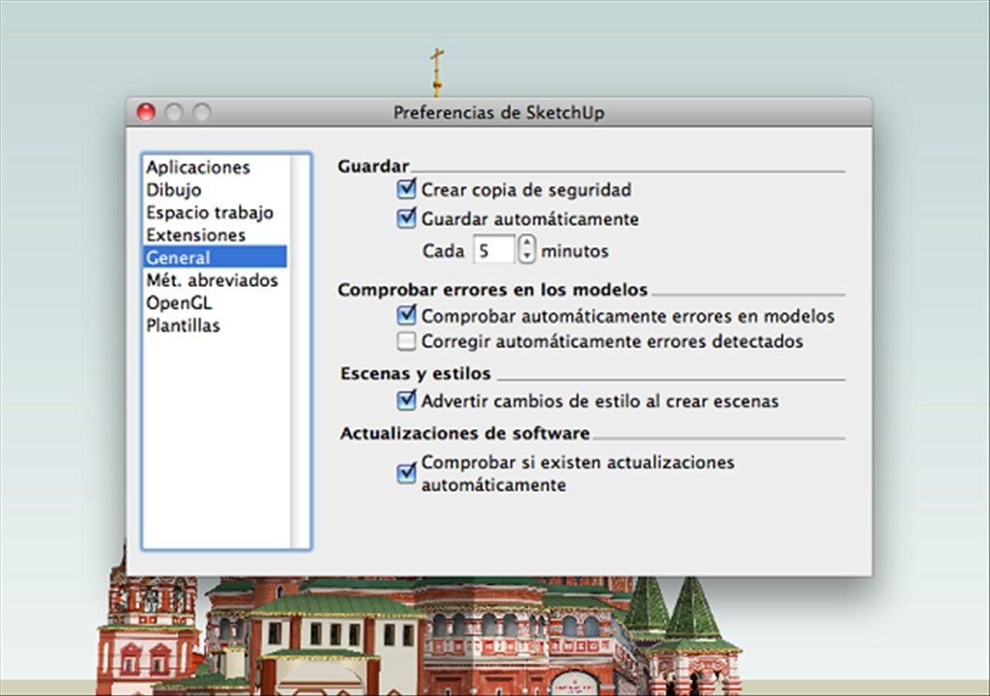Select Espacio trabajo category
The height and width of the screenshot is (696, 990).
point(210,213)
